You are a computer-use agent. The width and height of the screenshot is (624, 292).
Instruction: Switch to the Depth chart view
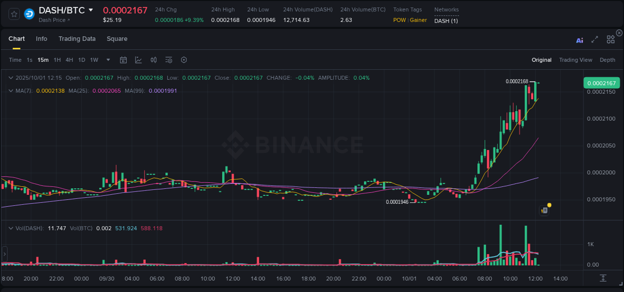click(607, 60)
